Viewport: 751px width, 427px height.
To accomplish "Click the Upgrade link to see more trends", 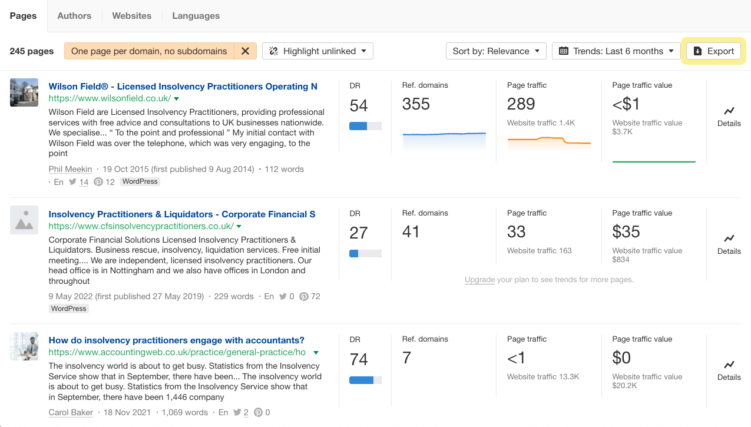I will pyautogui.click(x=479, y=279).
